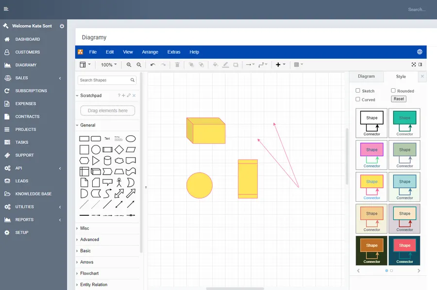Open the File menu
The height and width of the screenshot is (290, 437).
(93, 52)
